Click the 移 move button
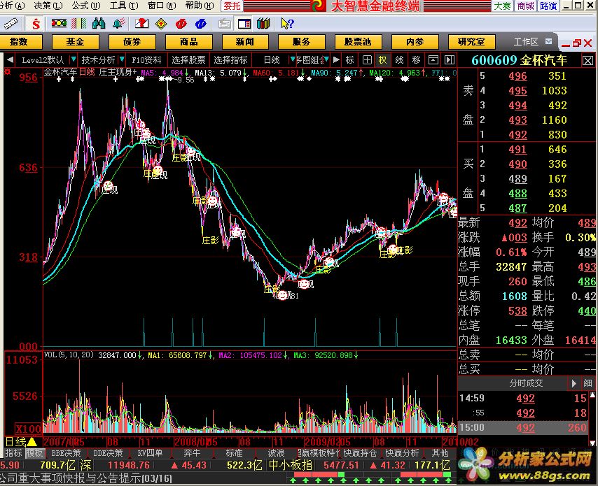The width and height of the screenshot is (598, 486). pyautogui.click(x=416, y=60)
